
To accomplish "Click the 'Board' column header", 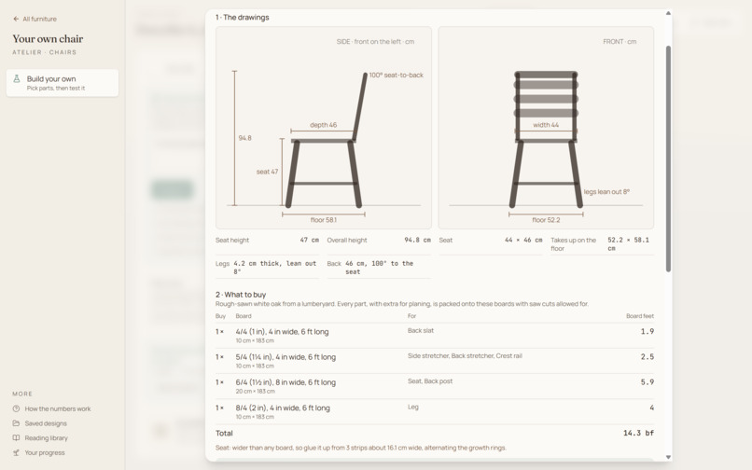I will (244, 316).
